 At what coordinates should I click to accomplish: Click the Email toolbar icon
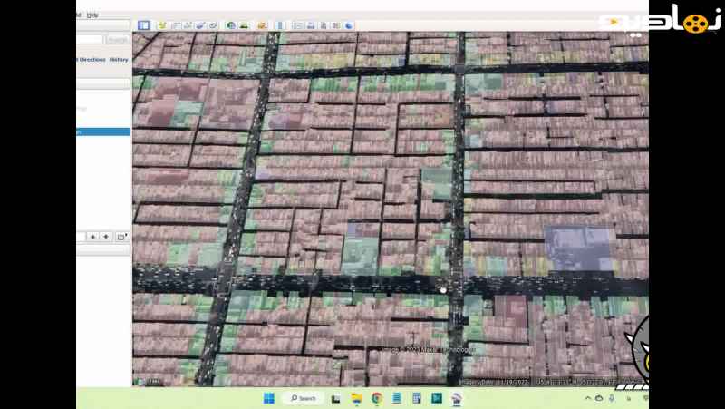pos(297,25)
